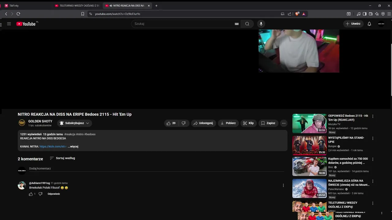Open Brave Wallet icon

click(x=371, y=14)
